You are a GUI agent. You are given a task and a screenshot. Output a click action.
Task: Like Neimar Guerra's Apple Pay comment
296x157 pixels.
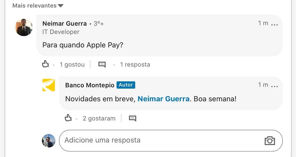[x=46, y=64]
